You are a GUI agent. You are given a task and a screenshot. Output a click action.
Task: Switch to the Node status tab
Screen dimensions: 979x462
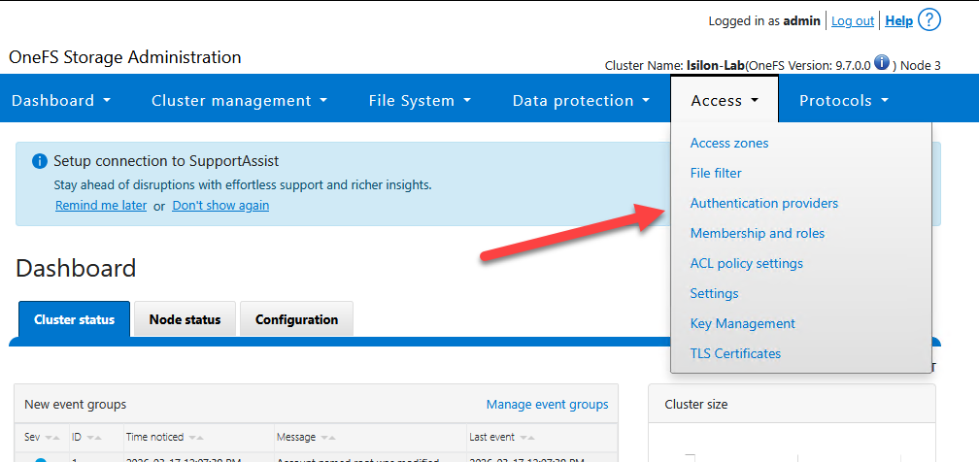(x=185, y=319)
